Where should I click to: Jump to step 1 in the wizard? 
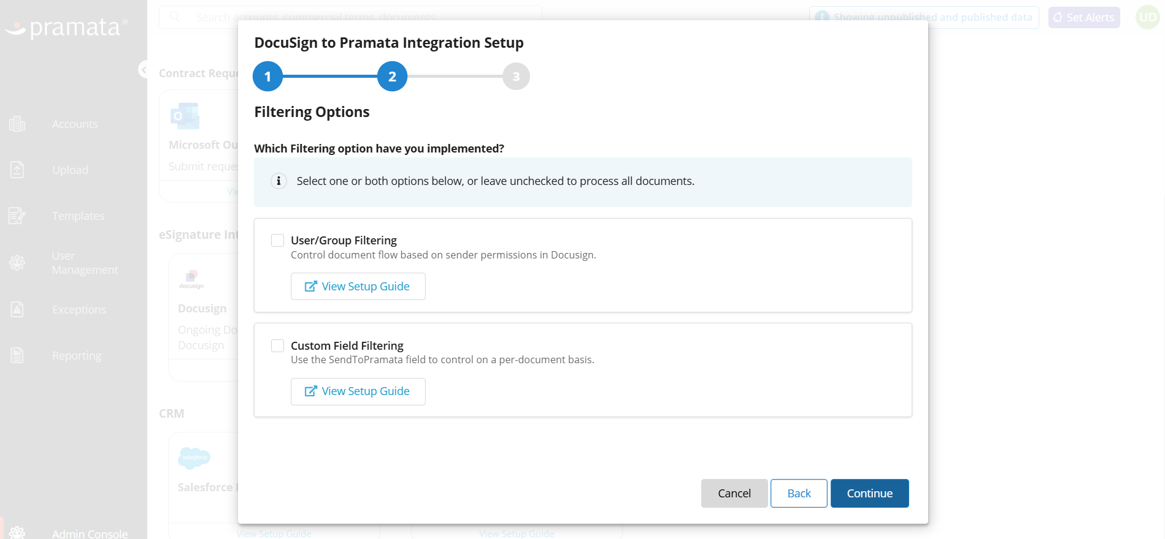(x=267, y=77)
